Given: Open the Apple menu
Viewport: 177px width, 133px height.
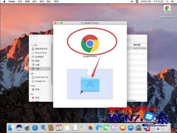Looking at the screenshot, I should [4, 1].
